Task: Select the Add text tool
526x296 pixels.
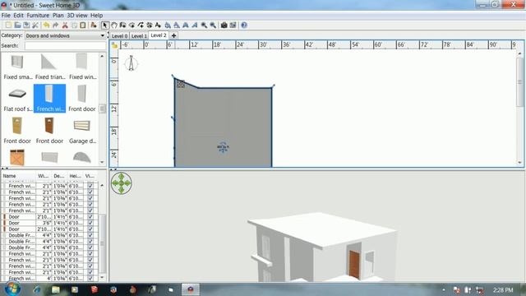Action: click(158, 25)
